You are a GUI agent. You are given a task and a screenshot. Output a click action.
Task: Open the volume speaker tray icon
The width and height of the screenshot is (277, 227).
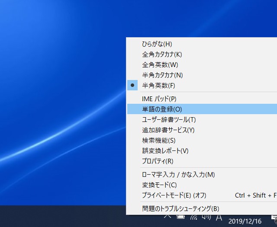[x=206, y=217]
